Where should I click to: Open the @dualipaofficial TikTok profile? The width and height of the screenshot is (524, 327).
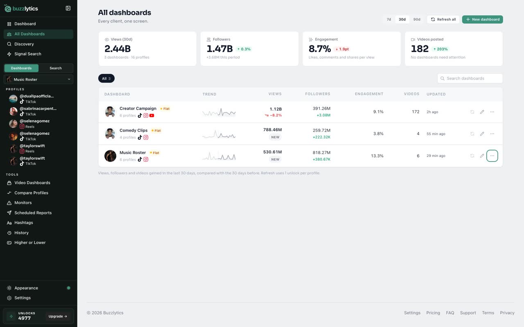pyautogui.click(x=38, y=99)
